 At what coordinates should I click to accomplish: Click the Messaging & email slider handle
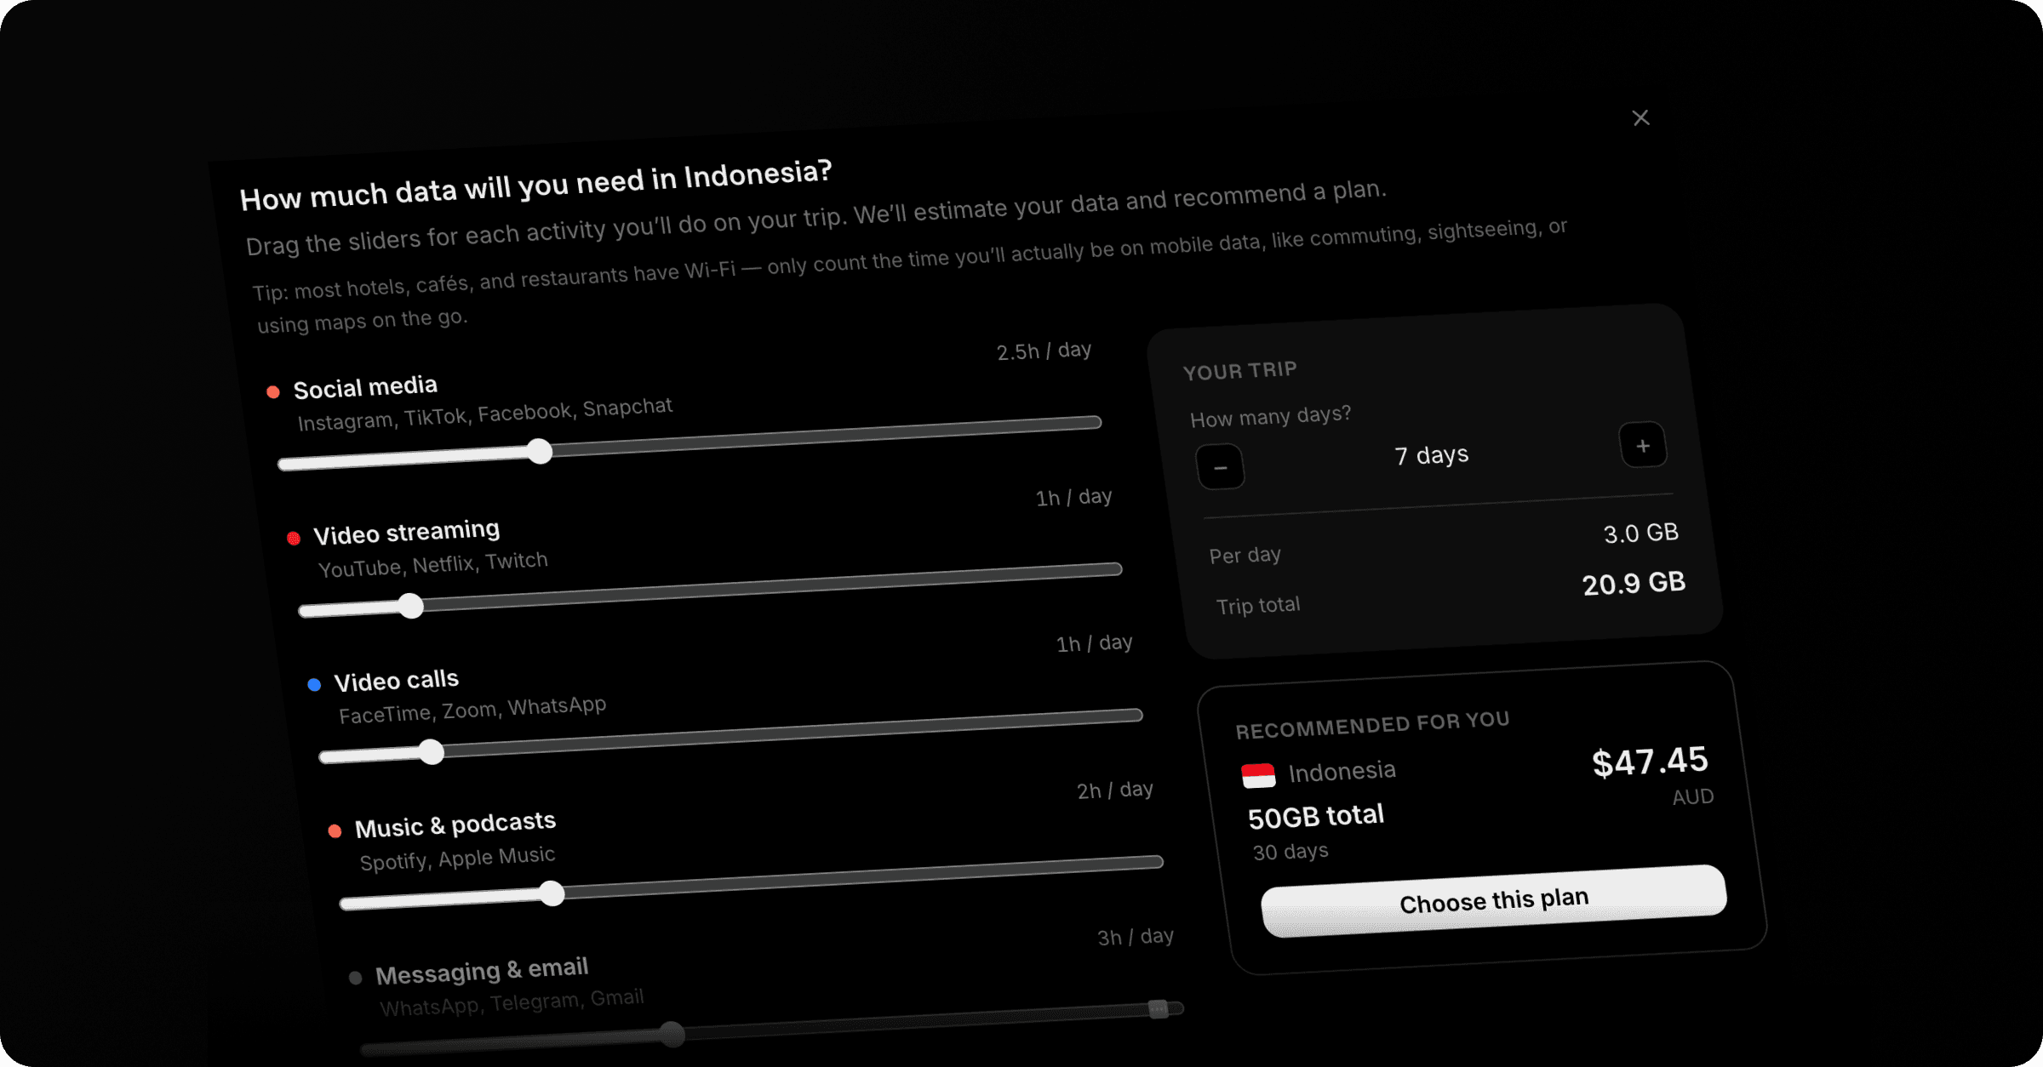672,1035
